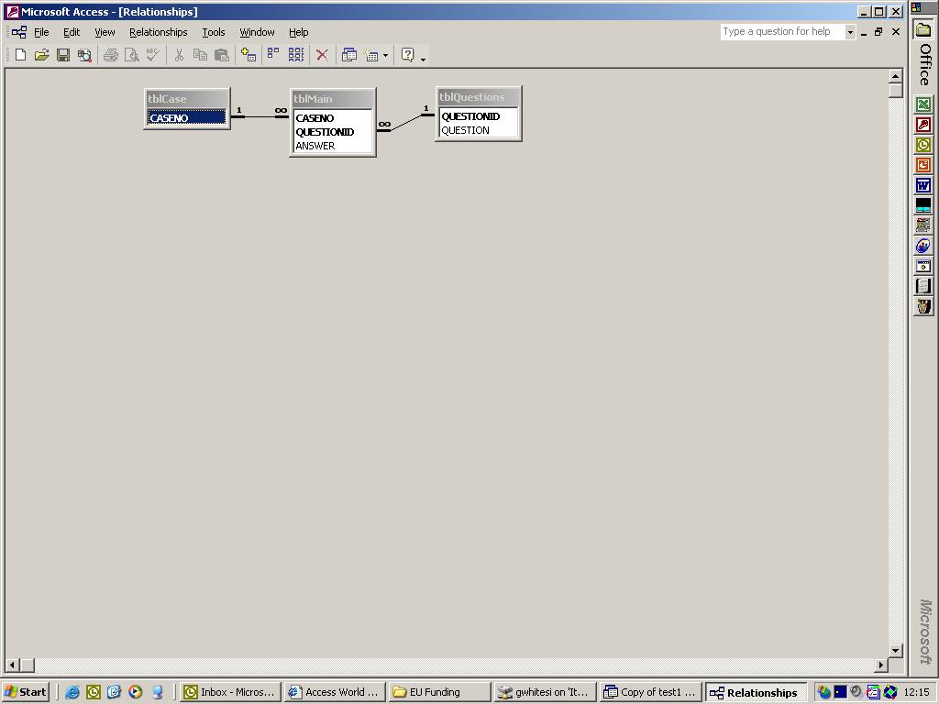This screenshot has height=704, width=939.
Task: Open EU Funding folder taskbar button
Action: point(439,692)
